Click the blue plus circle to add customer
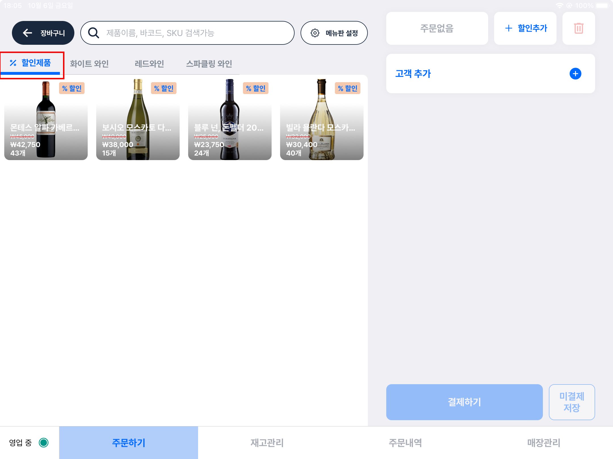Image resolution: width=613 pixels, height=459 pixels. [x=575, y=74]
